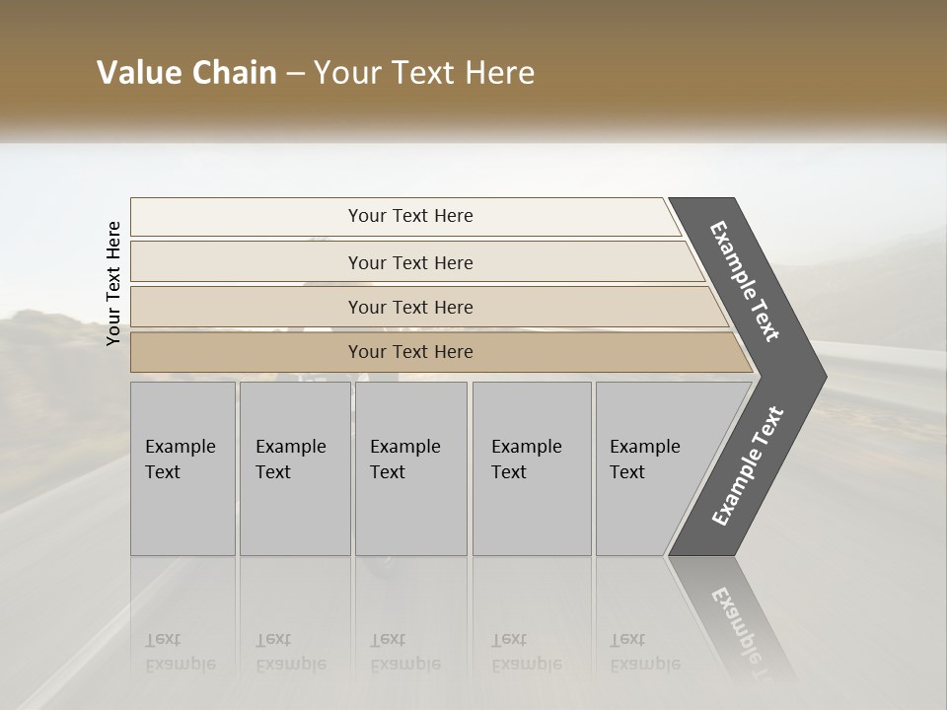Click the "Value Chain" slide title text
The width and height of the screenshot is (947, 710).
pos(186,73)
